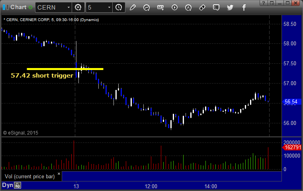Click the green status circle next to Chart
Viewport: 303px width, 191px height.
(x=30, y=8)
